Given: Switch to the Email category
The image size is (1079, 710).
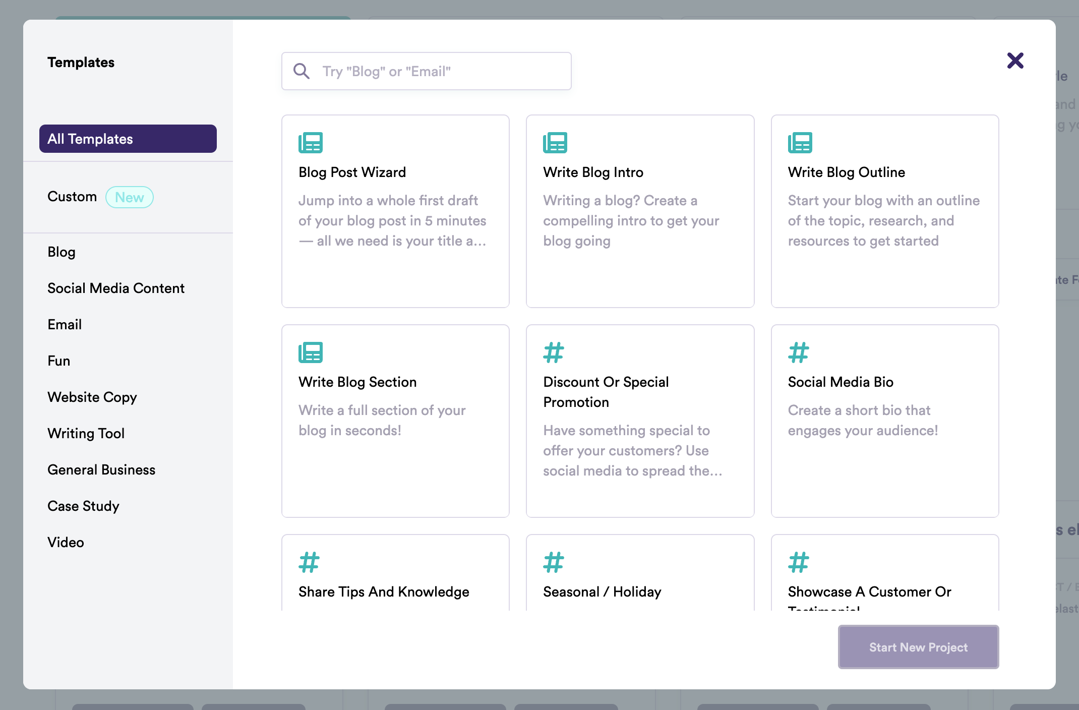Looking at the screenshot, I should pos(65,324).
